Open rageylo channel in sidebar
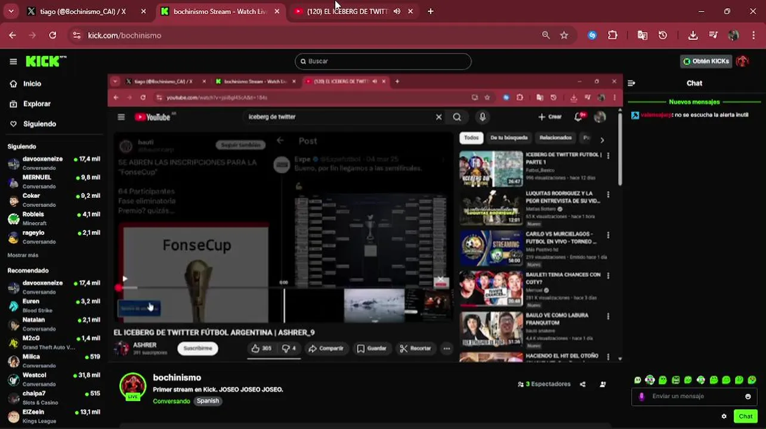This screenshot has height=429, width=766. coord(54,237)
